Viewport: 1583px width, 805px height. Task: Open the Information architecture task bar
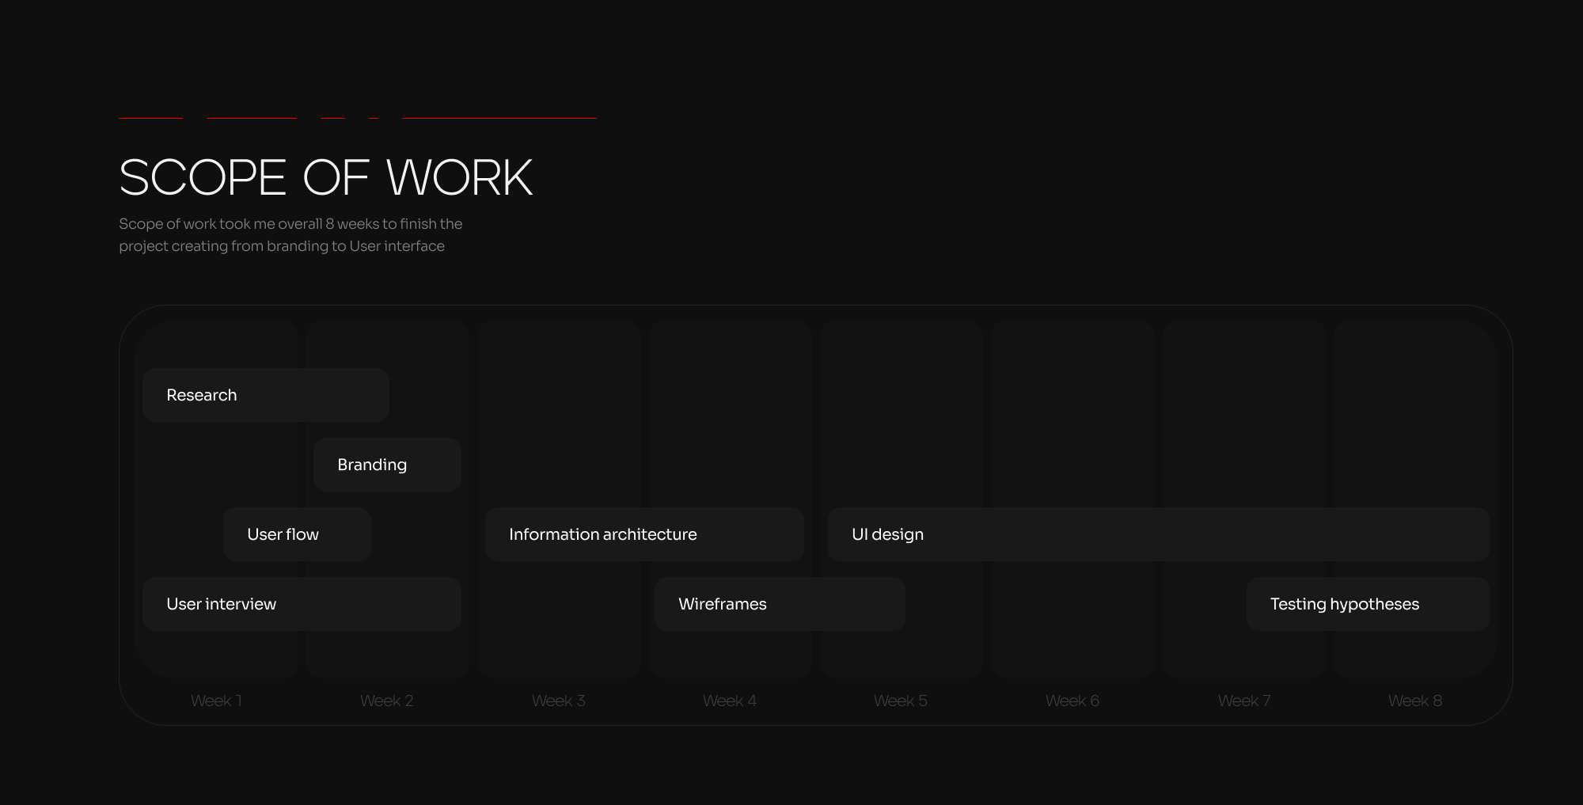pos(644,534)
